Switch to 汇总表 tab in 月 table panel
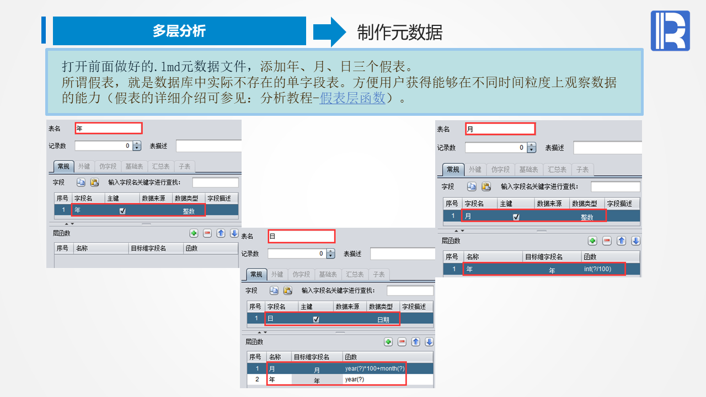 pyautogui.click(x=557, y=169)
